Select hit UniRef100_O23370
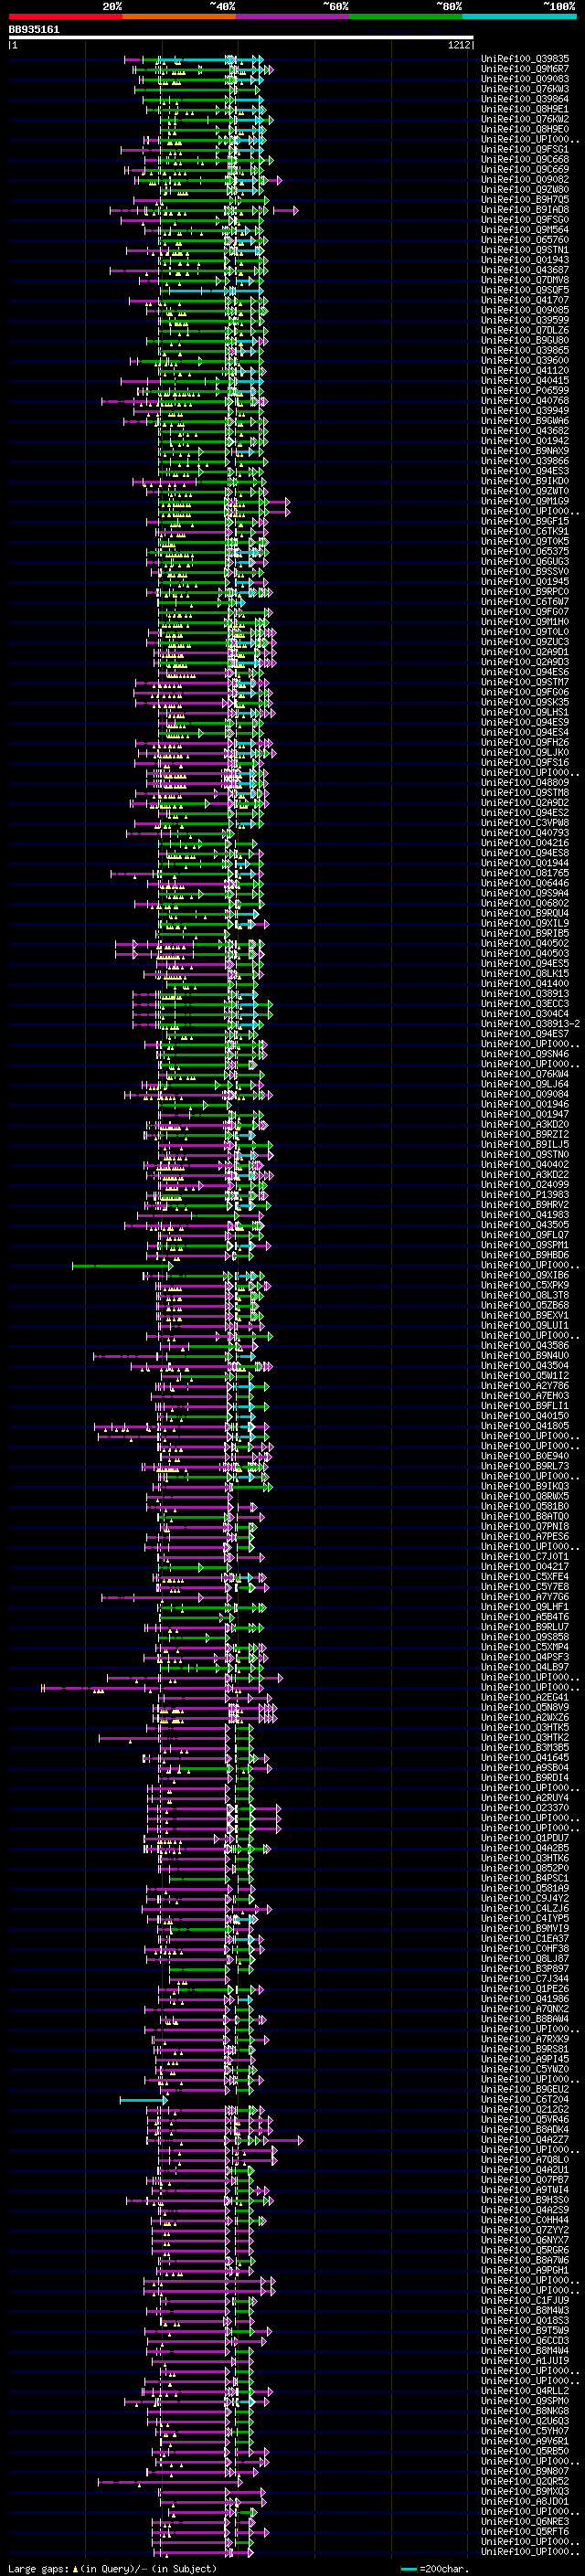 click(x=525, y=1808)
